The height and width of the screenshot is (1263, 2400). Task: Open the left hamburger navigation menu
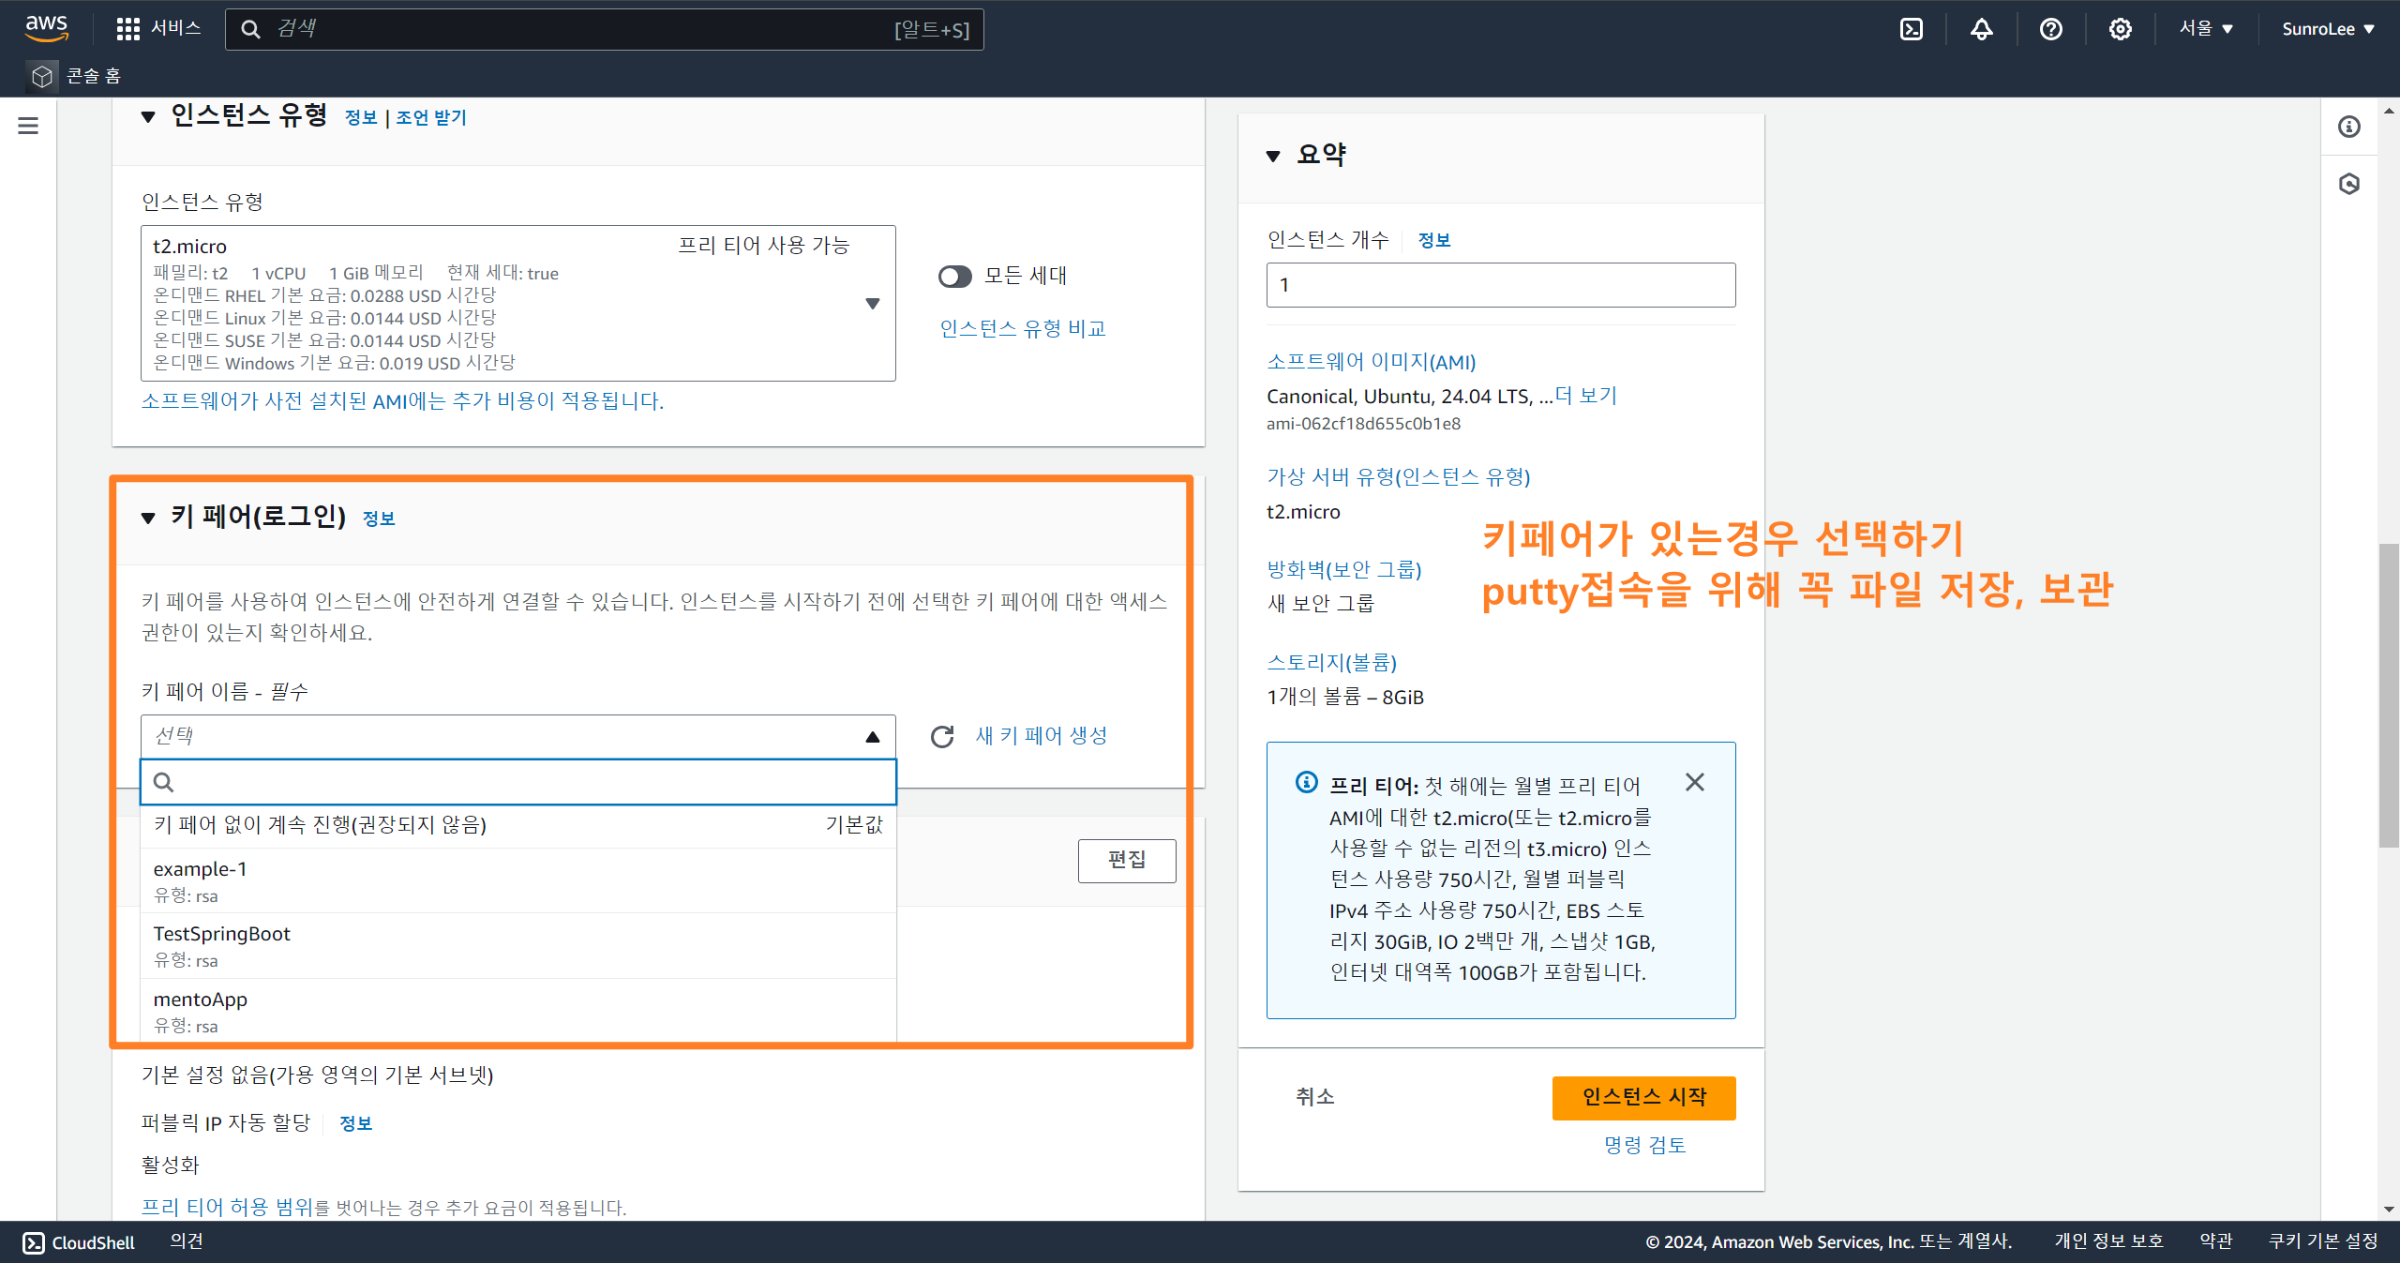click(28, 126)
